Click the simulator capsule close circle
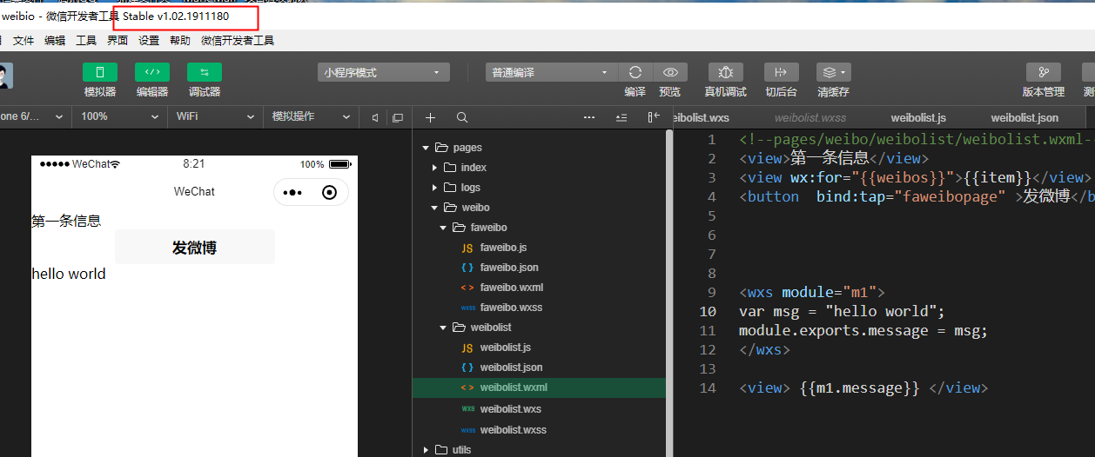Viewport: 1095px width, 457px height. [329, 193]
